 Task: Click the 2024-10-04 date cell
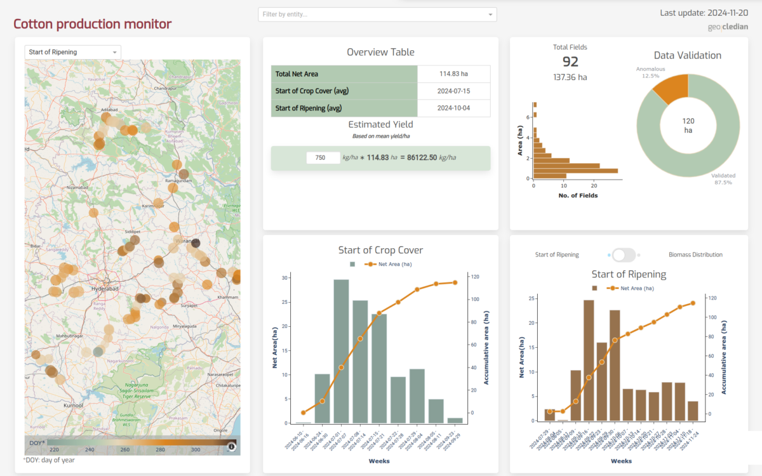click(454, 108)
